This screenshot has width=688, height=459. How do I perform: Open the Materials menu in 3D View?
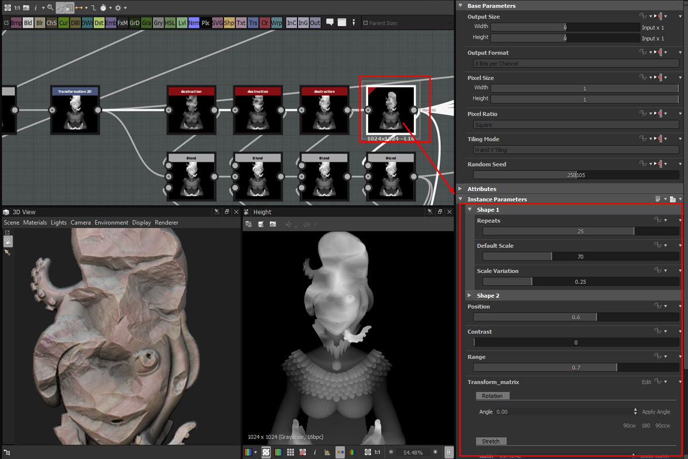coord(35,223)
